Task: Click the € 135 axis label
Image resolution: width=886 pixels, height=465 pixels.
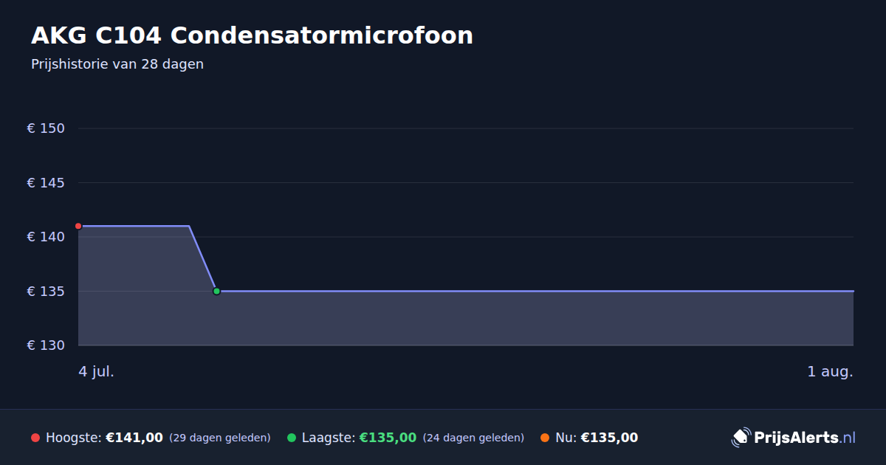Action: (46, 291)
